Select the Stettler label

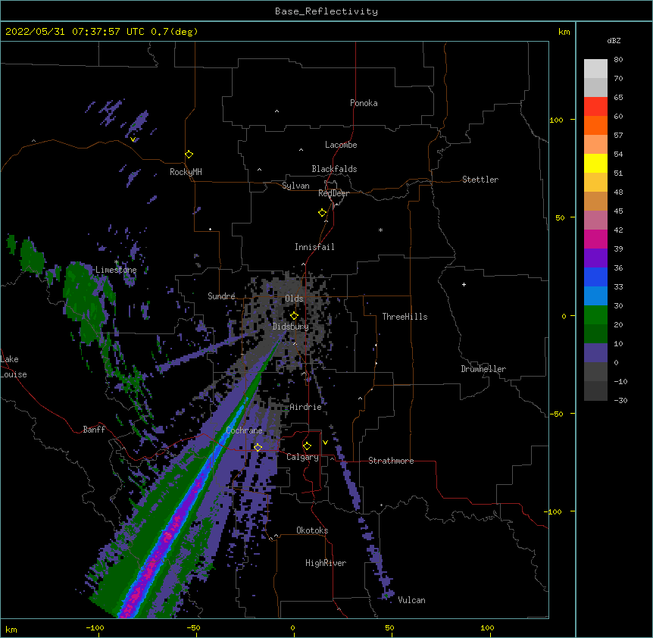tap(480, 180)
